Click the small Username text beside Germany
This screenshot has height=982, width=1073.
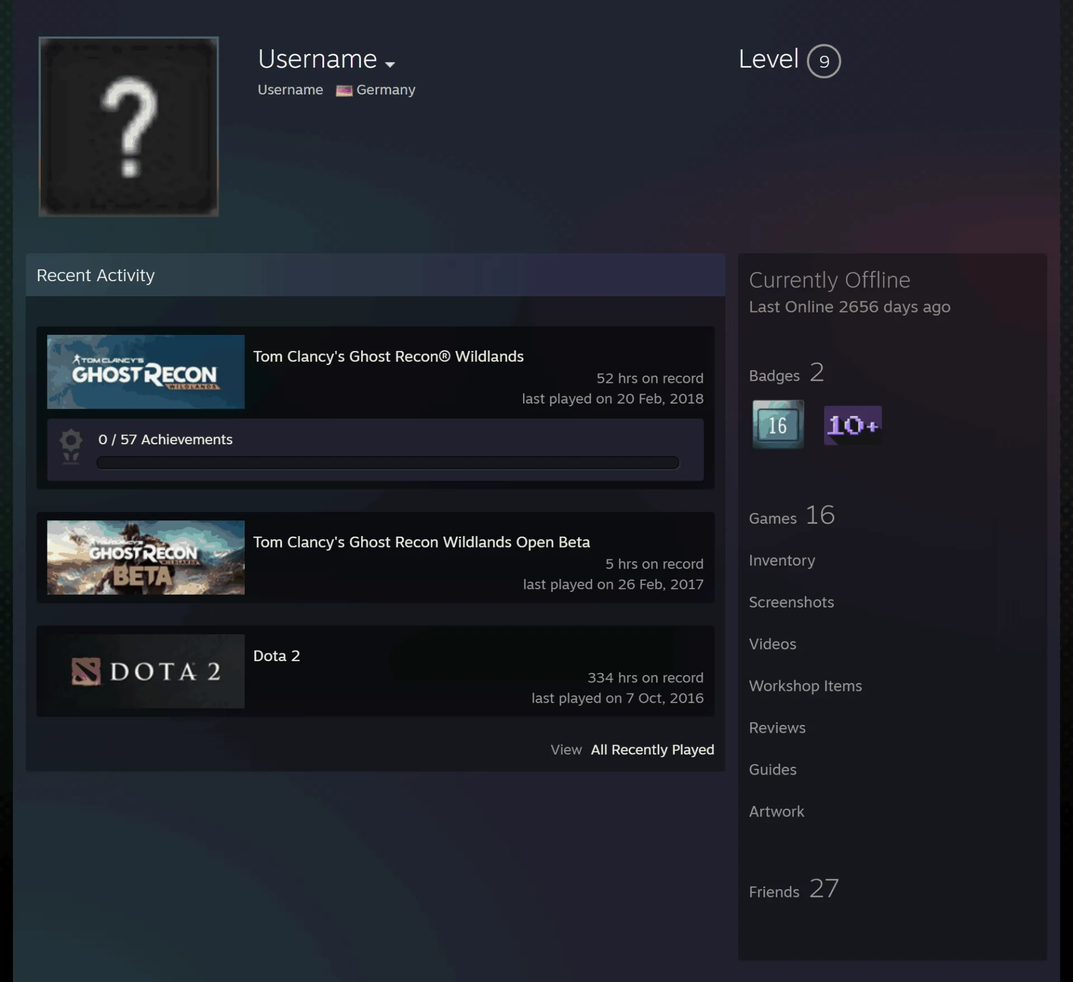pyautogui.click(x=290, y=90)
